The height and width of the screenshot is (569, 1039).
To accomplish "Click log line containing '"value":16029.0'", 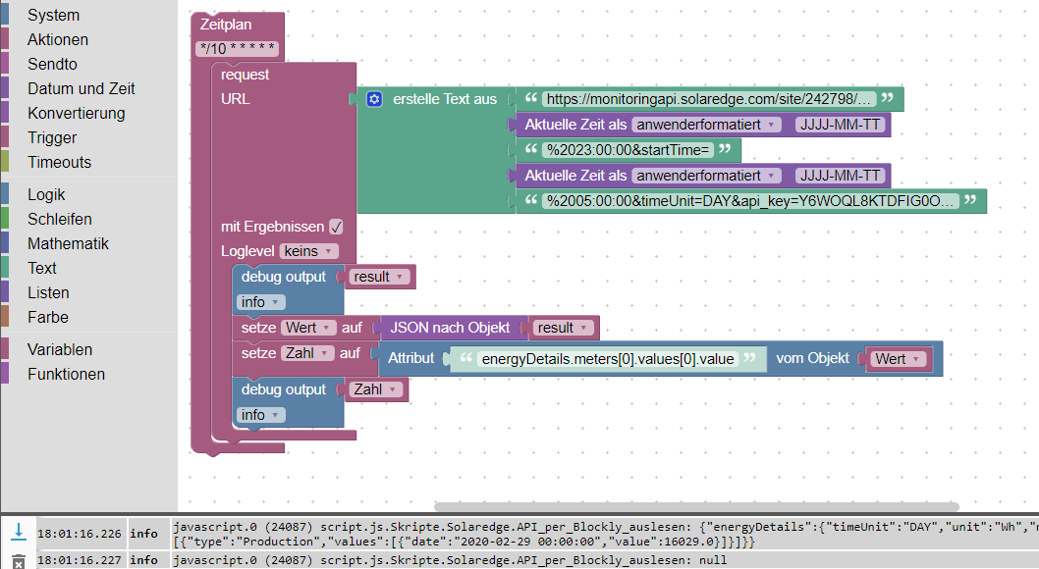I will coord(464,542).
